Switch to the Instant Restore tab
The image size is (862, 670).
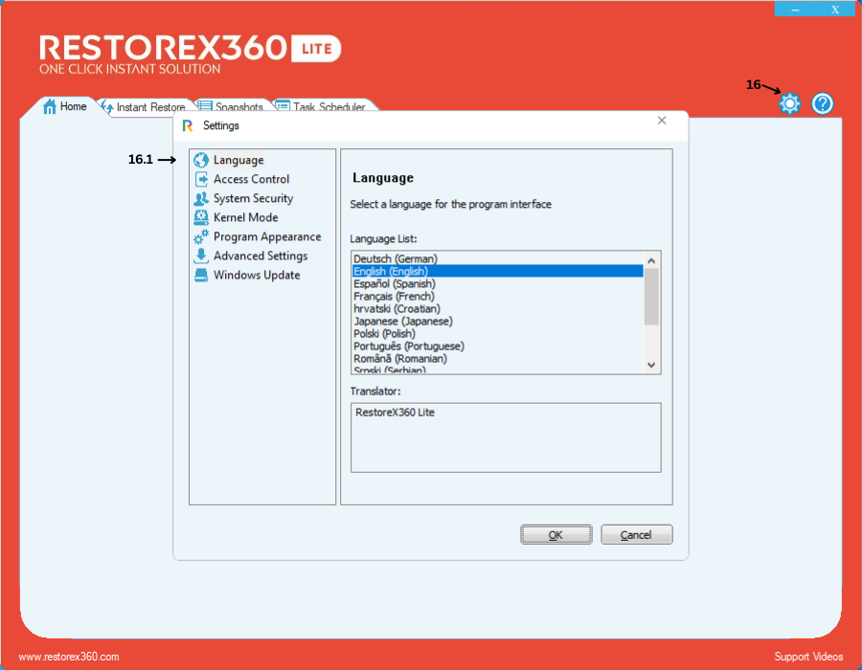coord(144,106)
